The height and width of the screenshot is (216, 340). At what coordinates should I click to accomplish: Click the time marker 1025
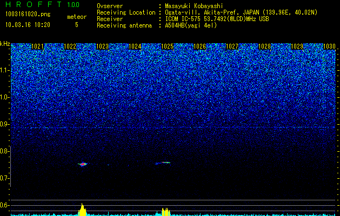tap(168, 46)
